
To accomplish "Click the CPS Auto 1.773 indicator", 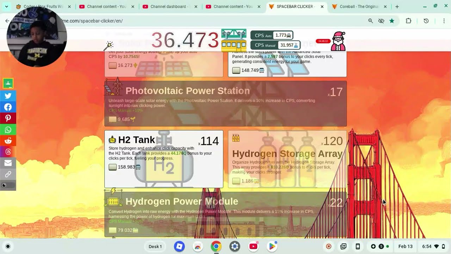I will 272,35.
